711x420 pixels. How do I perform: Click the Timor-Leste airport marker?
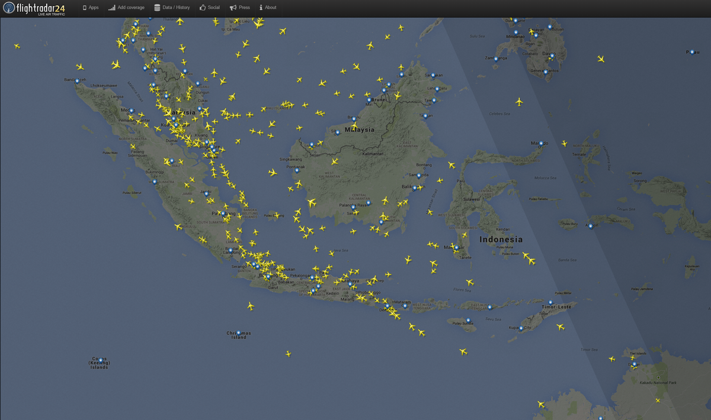click(x=550, y=302)
